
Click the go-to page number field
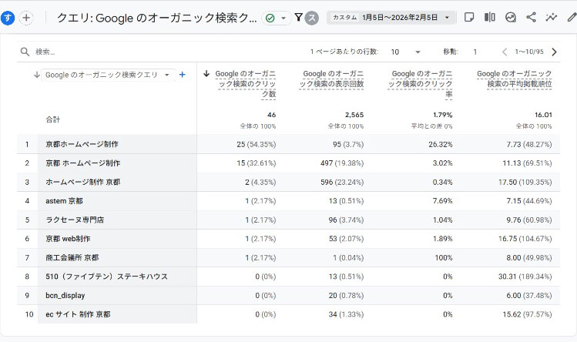475,52
